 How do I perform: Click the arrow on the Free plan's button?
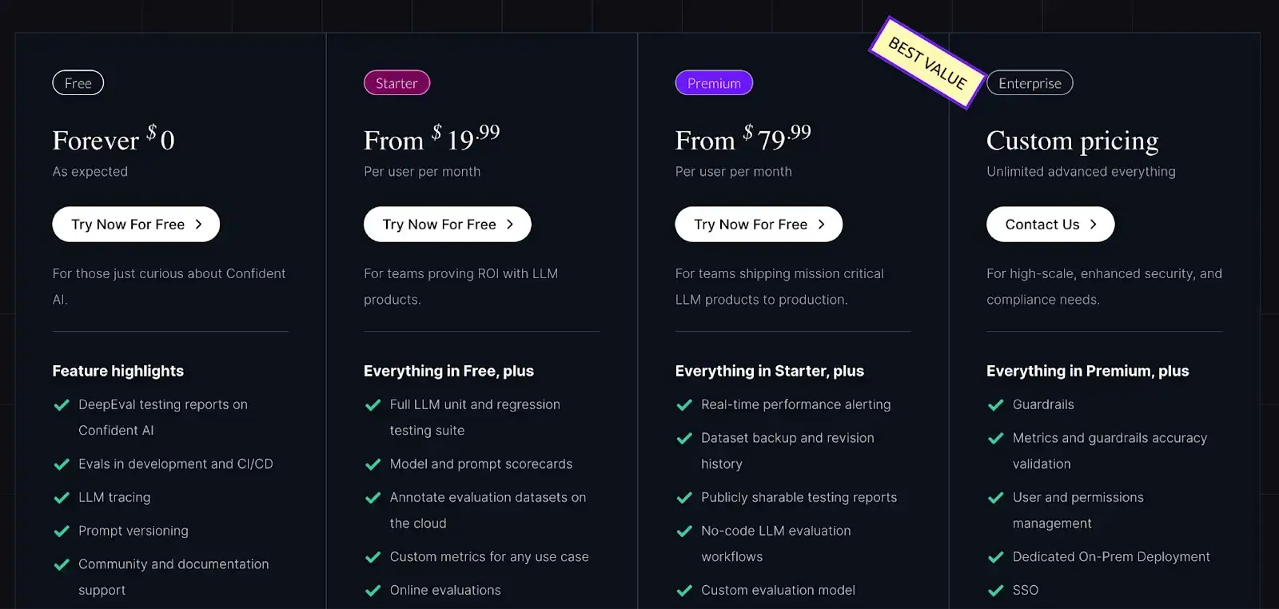coord(199,225)
